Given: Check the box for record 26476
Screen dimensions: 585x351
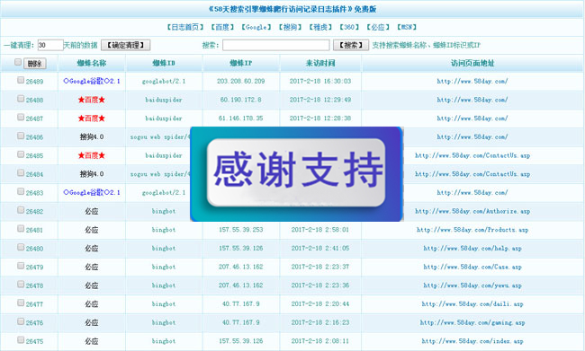Looking at the screenshot, I should (21, 321).
